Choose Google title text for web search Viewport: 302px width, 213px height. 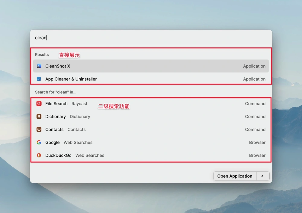click(53, 143)
